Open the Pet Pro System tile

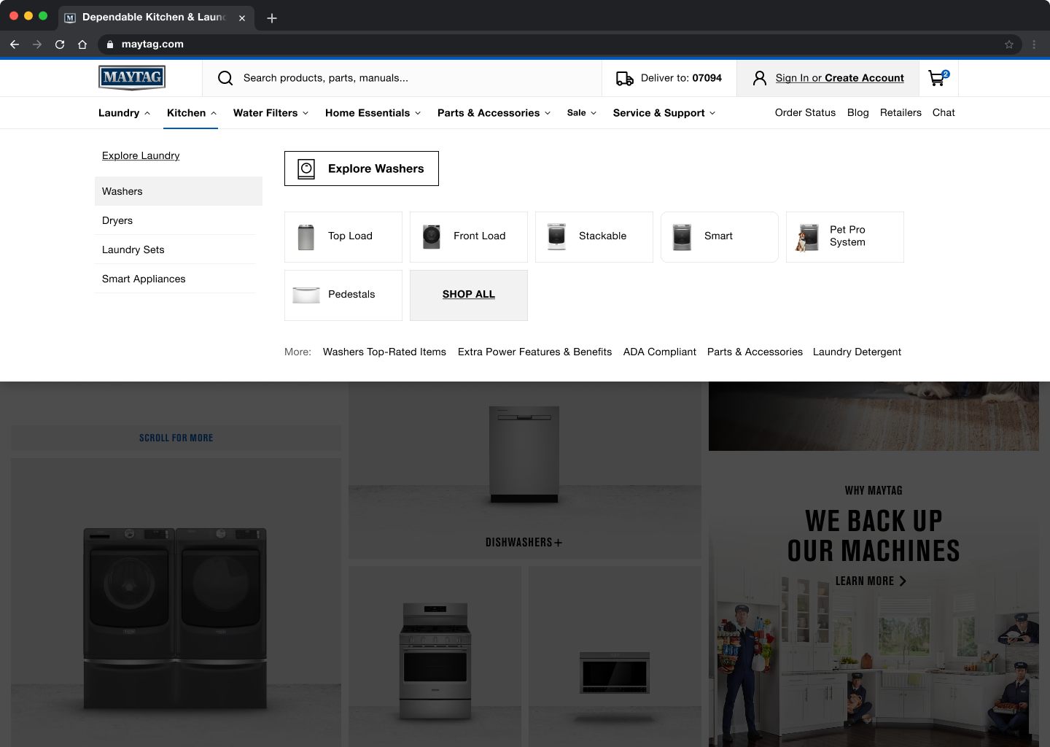[844, 236]
